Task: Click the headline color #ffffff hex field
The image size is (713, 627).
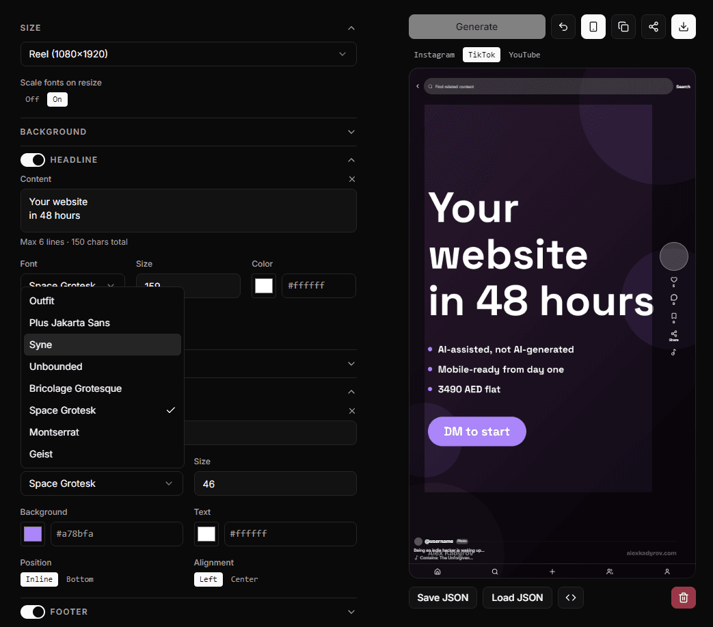Action: [x=319, y=286]
